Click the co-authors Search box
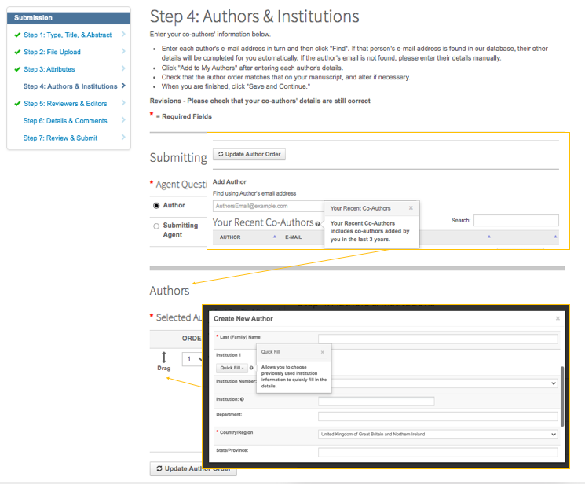The height and width of the screenshot is (484, 585). 517,220
